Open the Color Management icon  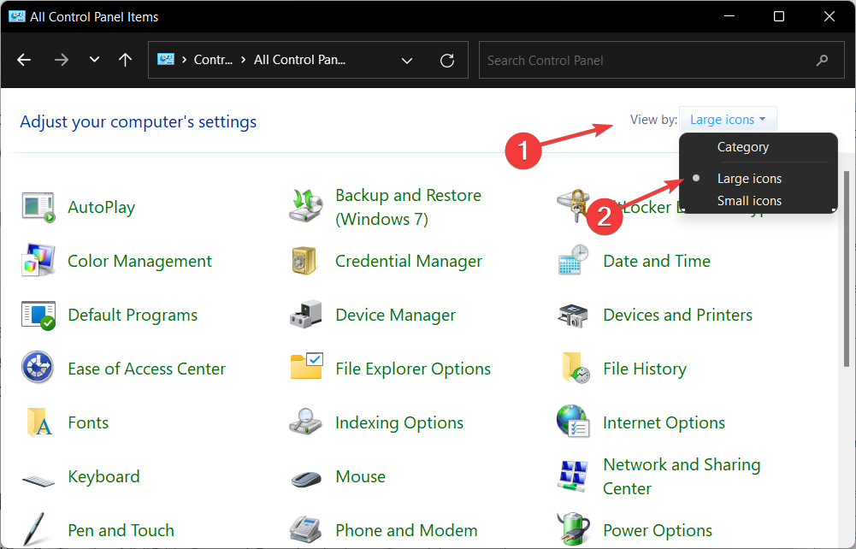(x=38, y=261)
